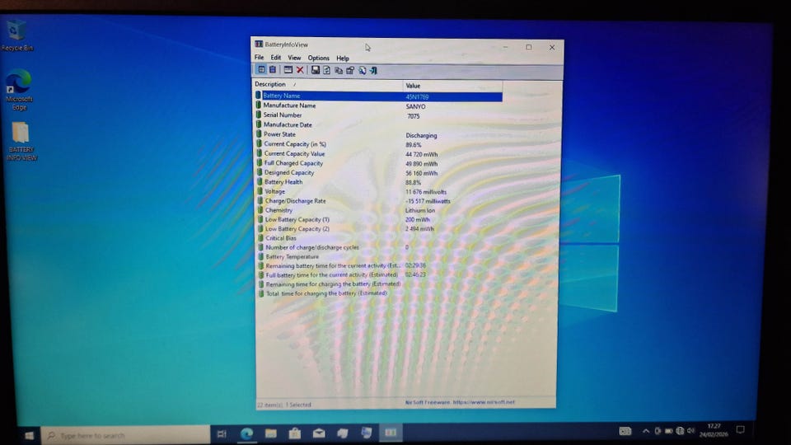791x445 pixels.
Task: Open File Explorer from the taskbar
Action: coord(271,433)
